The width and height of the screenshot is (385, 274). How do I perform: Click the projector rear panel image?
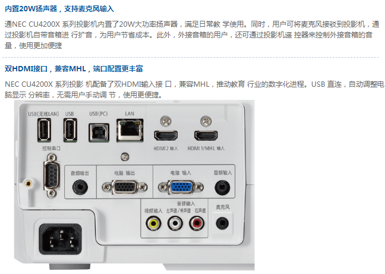(x=134, y=185)
